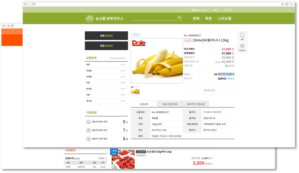Open the 경매 menu in green header

(x=196, y=18)
